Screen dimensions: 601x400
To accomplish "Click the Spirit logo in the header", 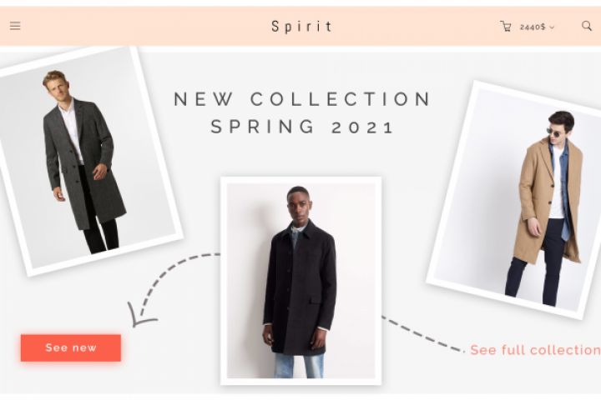I will [x=301, y=27].
